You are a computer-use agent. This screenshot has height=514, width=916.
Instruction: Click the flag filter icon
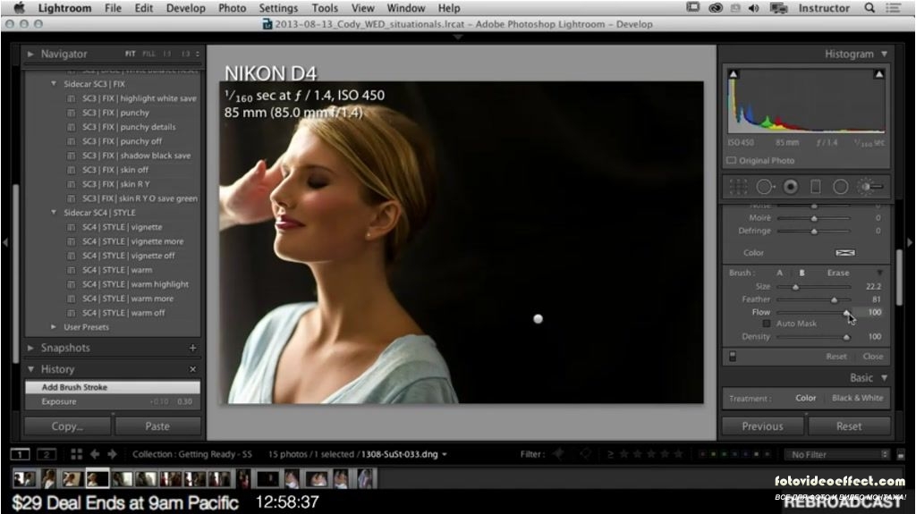pyautogui.click(x=559, y=454)
